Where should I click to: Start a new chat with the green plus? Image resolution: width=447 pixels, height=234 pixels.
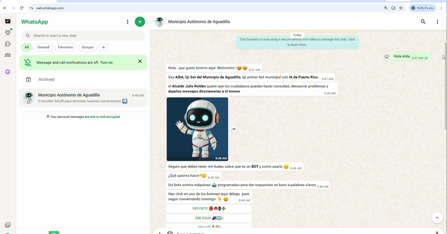click(140, 22)
